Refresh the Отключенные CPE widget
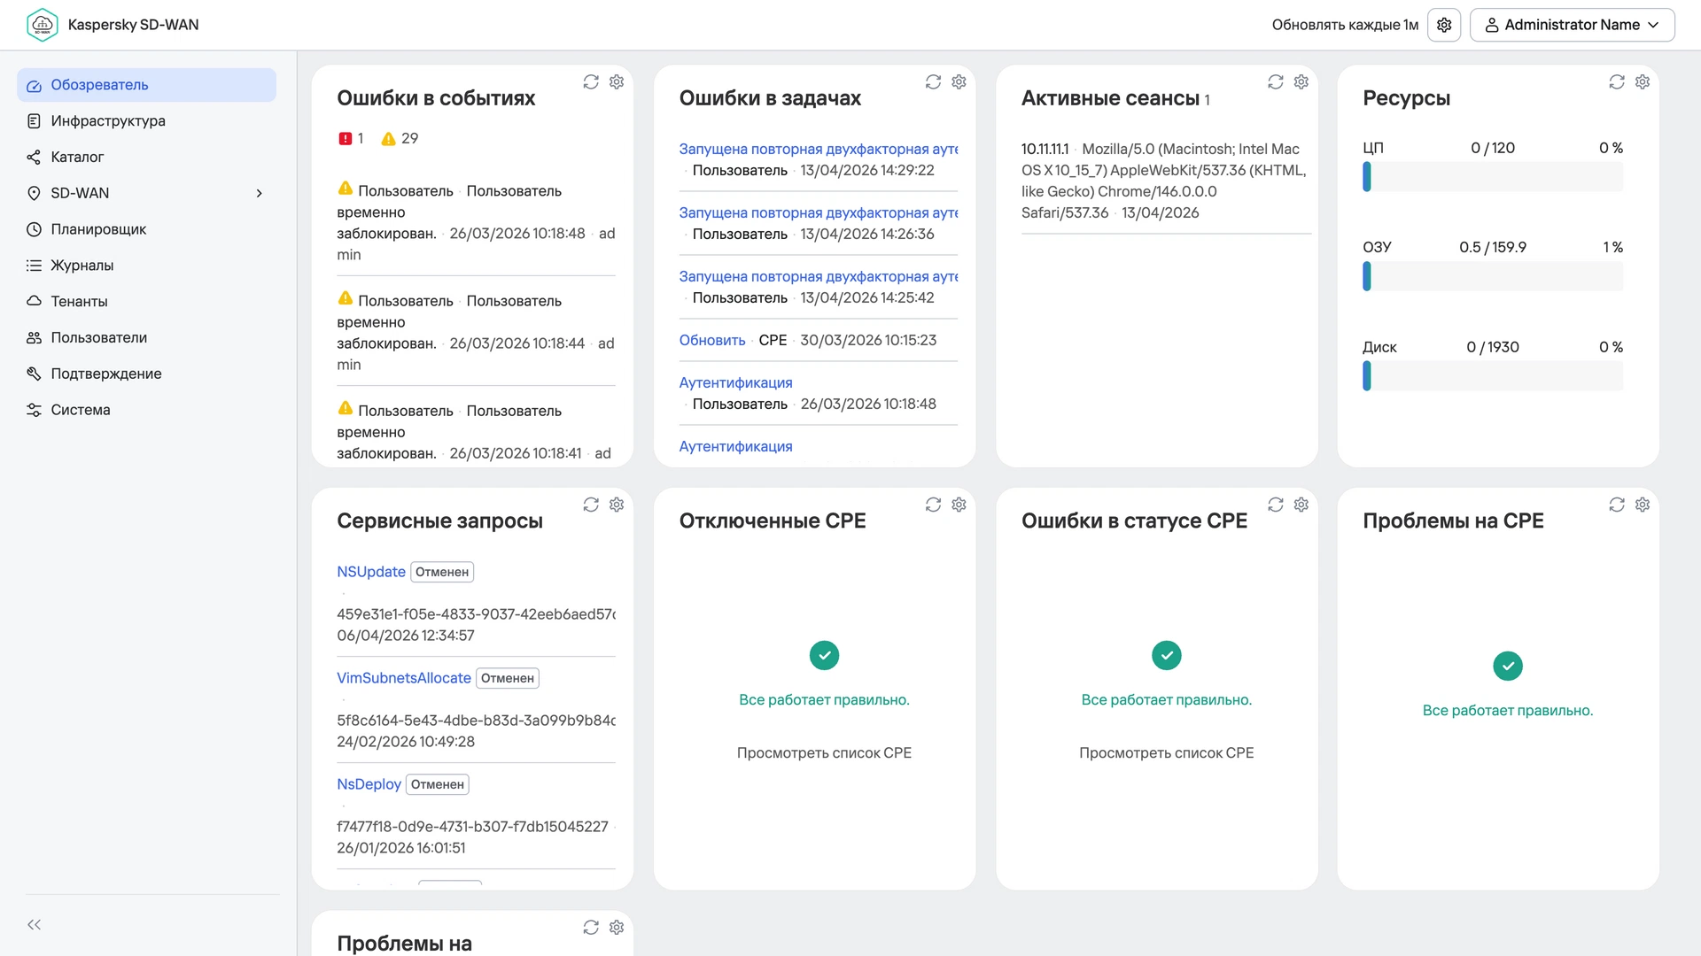Screen dimensions: 1701x956 933,505
